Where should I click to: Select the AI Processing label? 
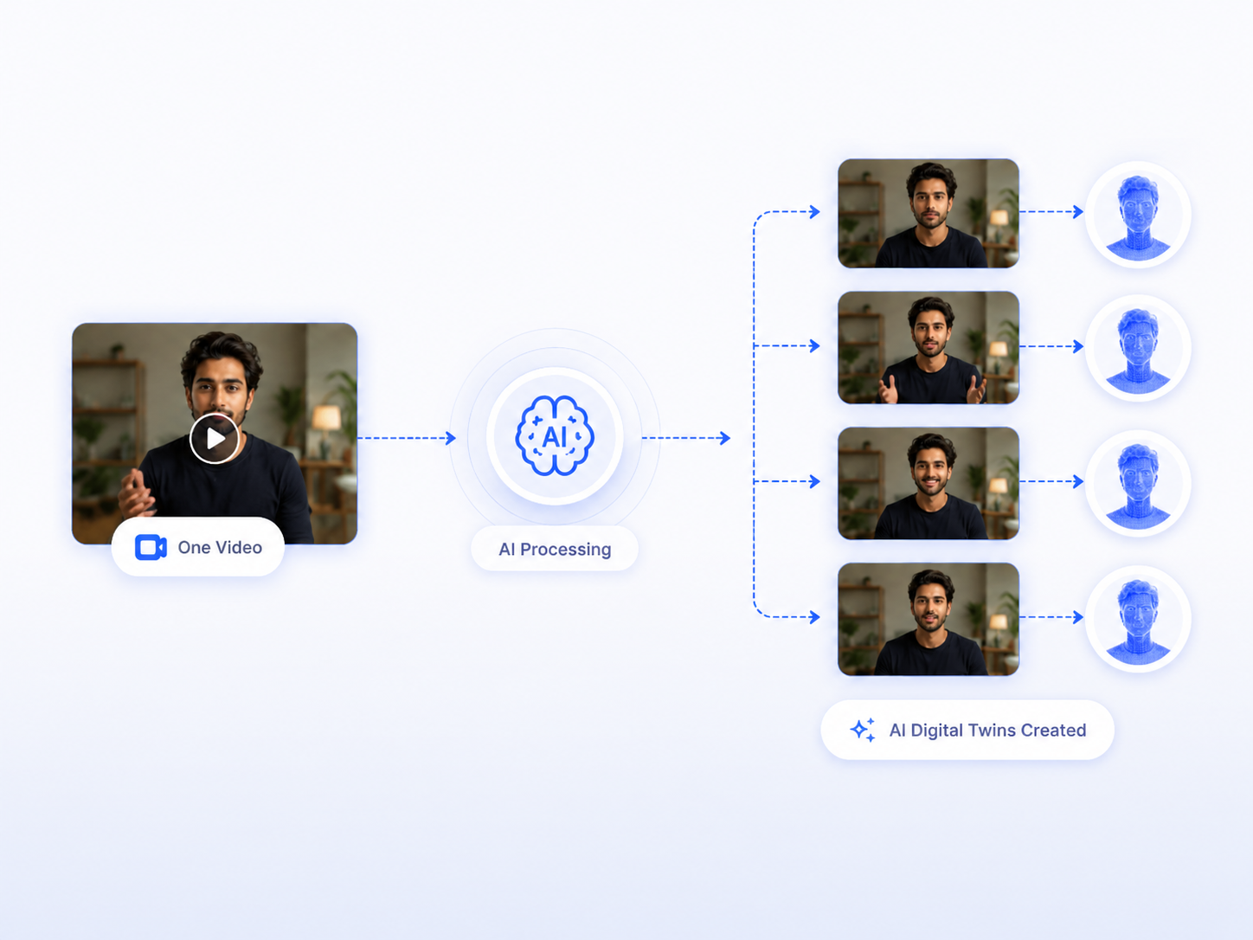[555, 549]
